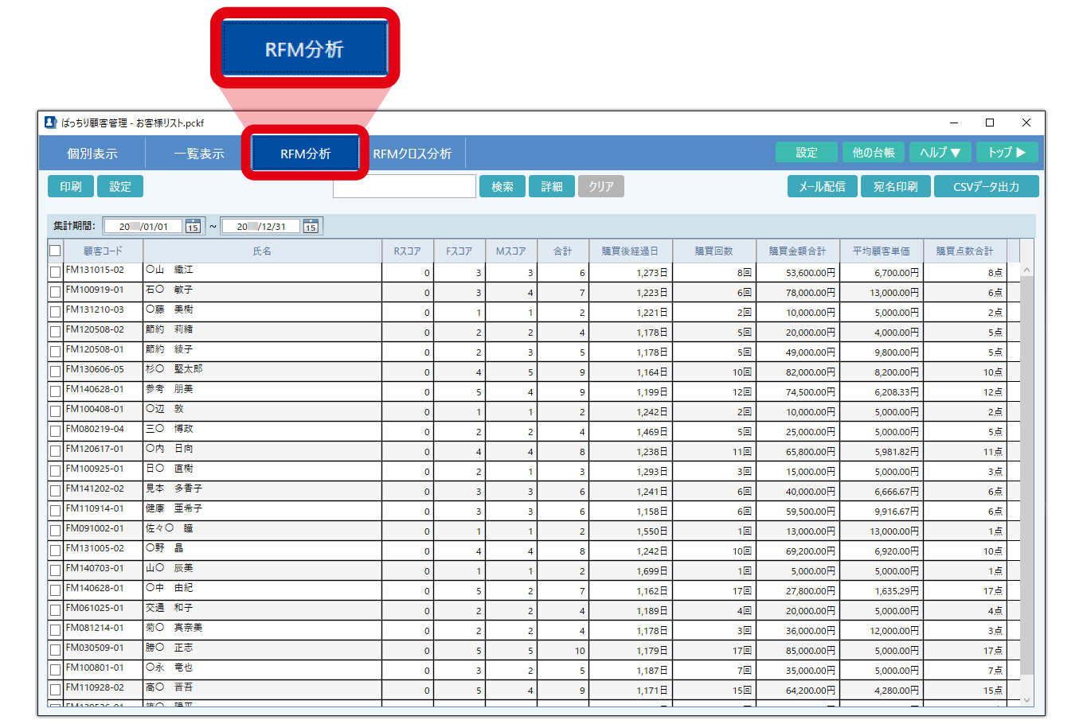The width and height of the screenshot is (1083, 724).
Task: Click the クリア button
Action: point(601,186)
